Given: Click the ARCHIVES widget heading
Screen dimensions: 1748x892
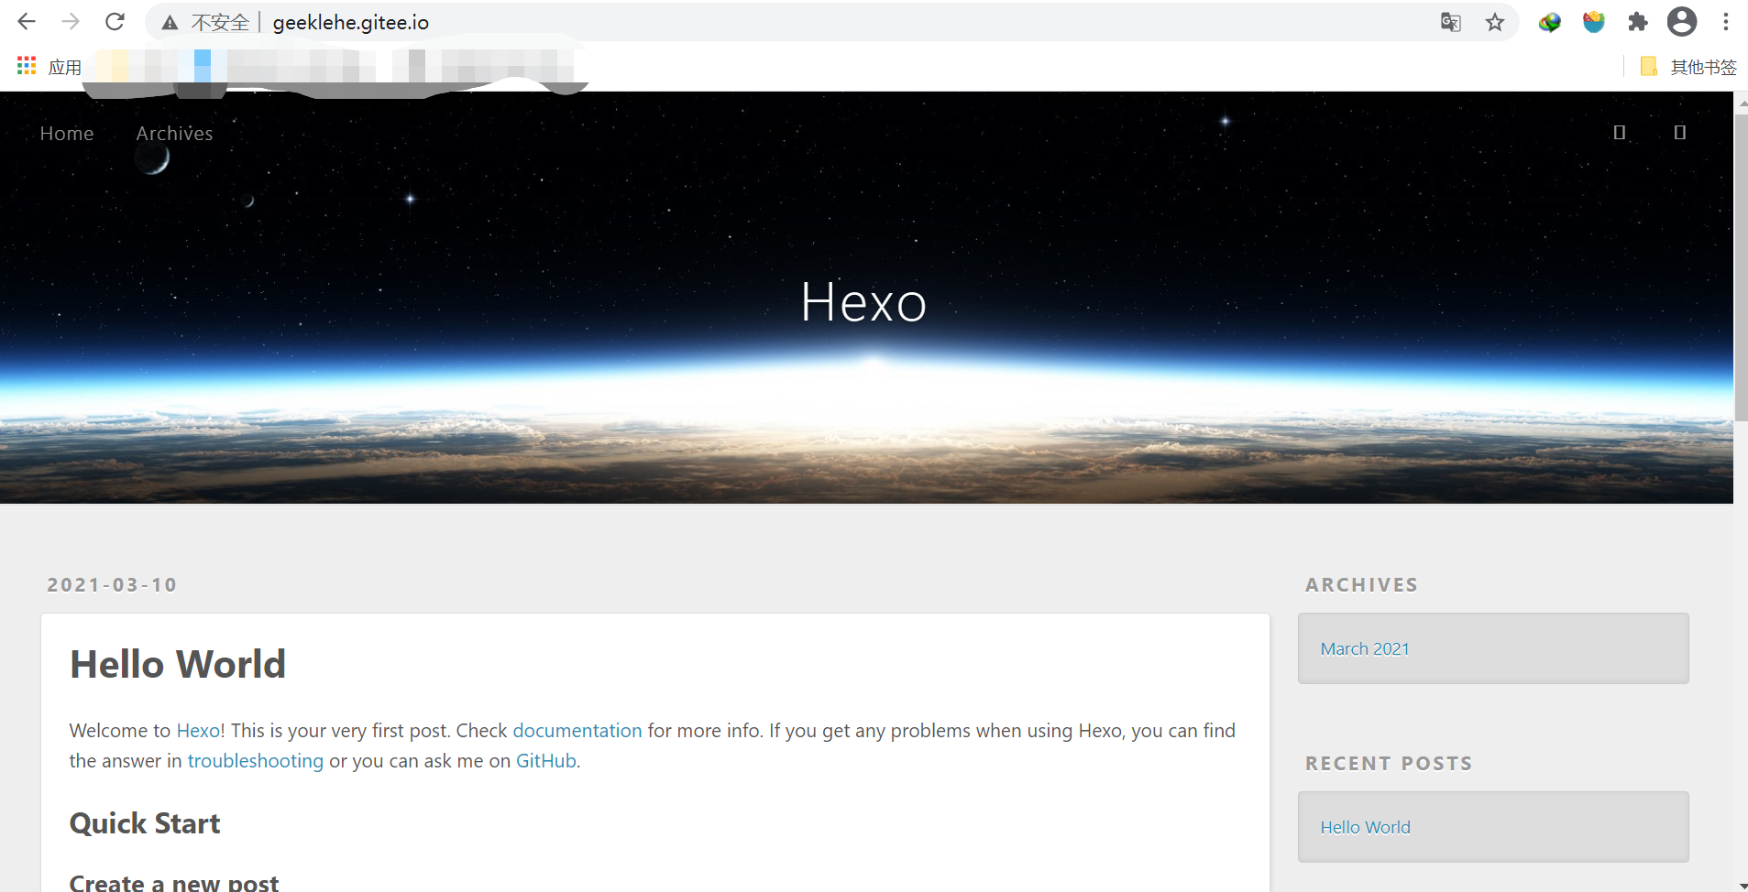Looking at the screenshot, I should tap(1362, 585).
